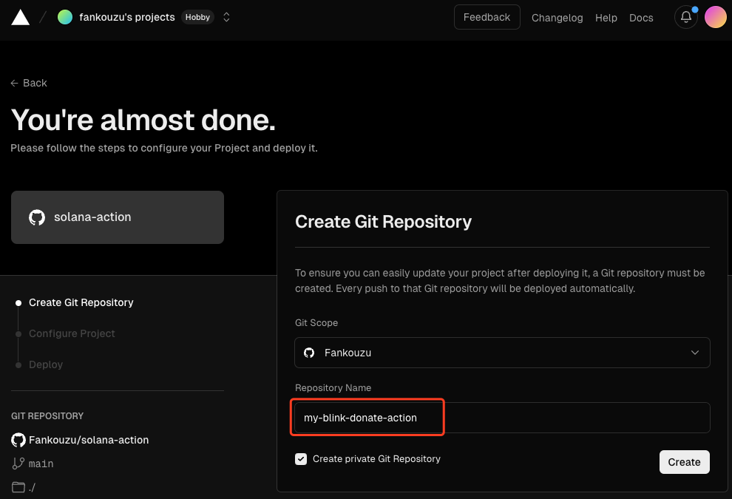The width and height of the screenshot is (732, 499).
Task: Open the Help menu
Action: pos(606,18)
